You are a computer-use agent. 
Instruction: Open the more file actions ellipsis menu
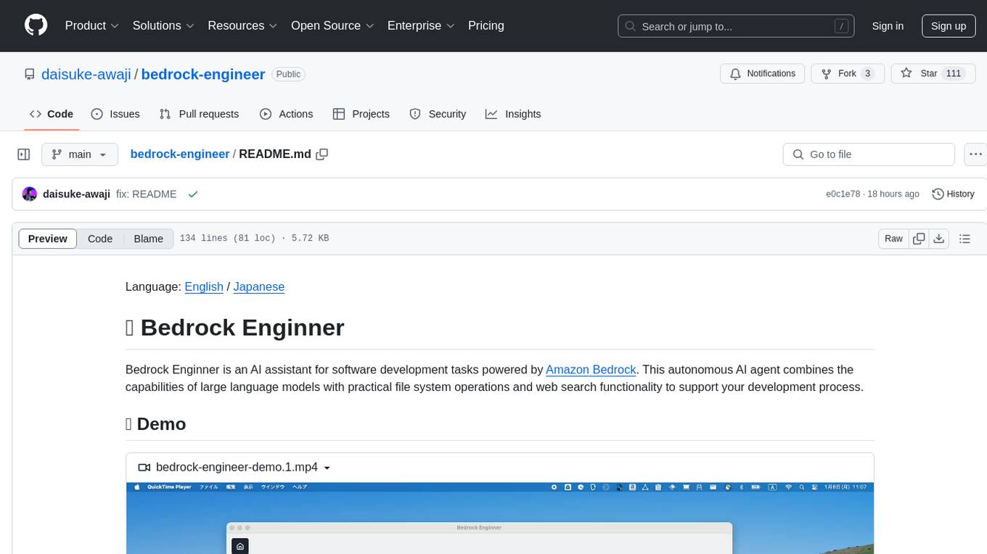click(x=975, y=154)
